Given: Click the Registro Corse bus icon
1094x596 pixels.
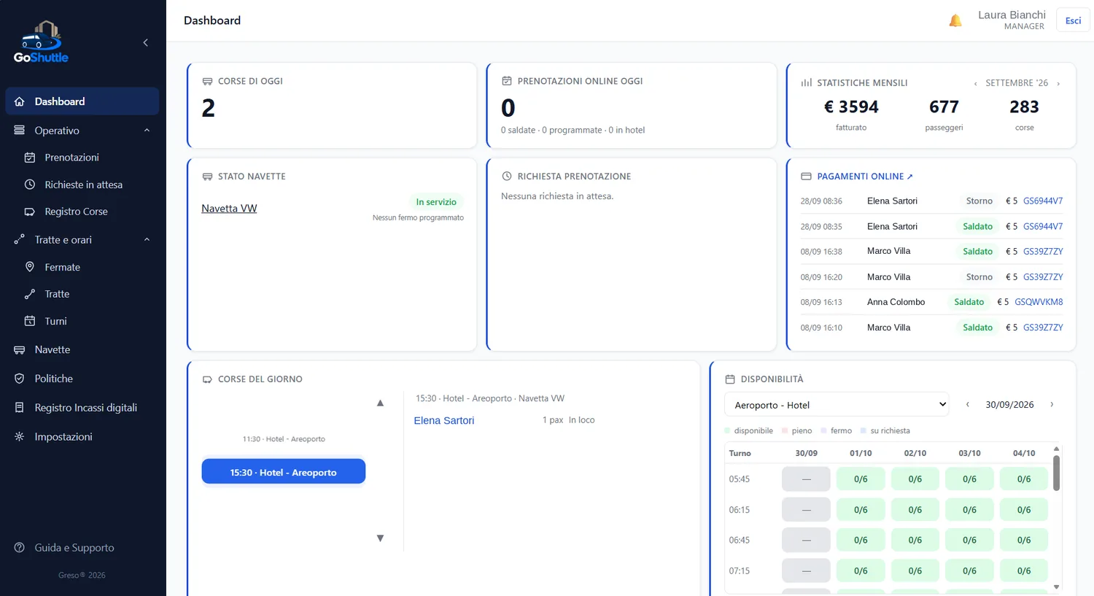Looking at the screenshot, I should [x=30, y=212].
